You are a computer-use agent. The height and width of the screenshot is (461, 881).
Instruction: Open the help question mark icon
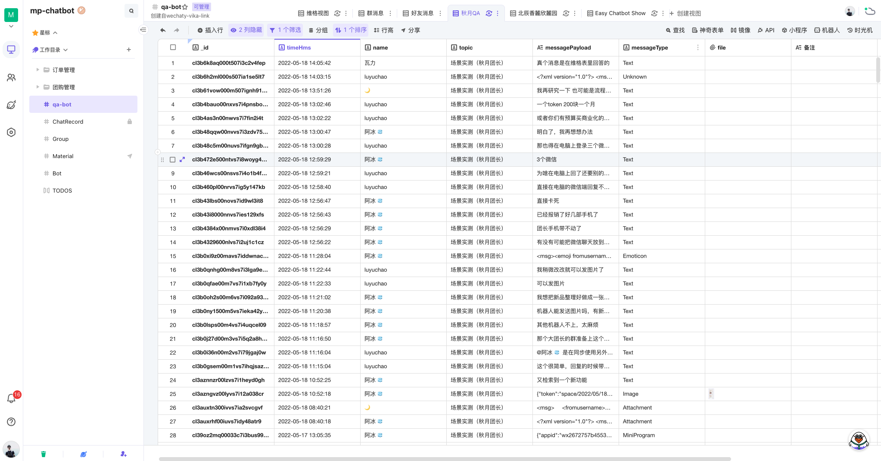[x=12, y=422]
